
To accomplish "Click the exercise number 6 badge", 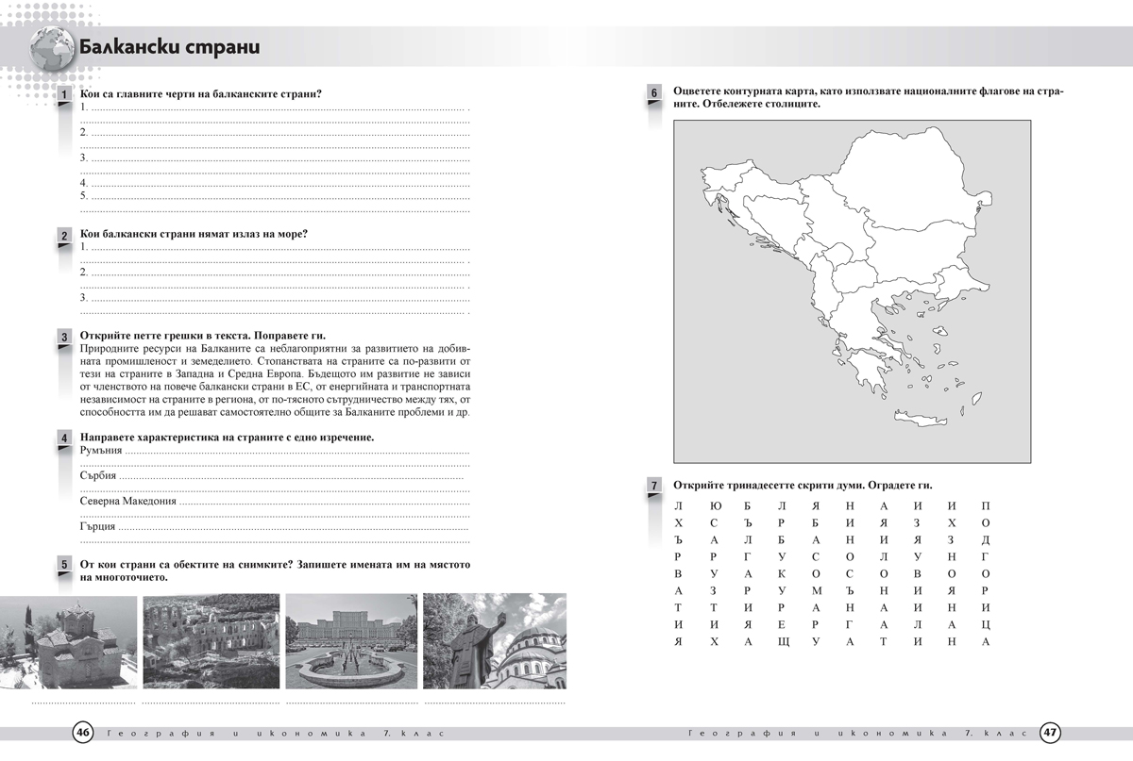I will click(654, 92).
